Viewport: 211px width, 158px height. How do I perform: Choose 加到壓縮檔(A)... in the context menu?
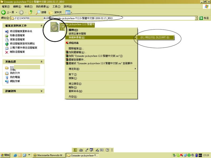[x=101, y=52]
